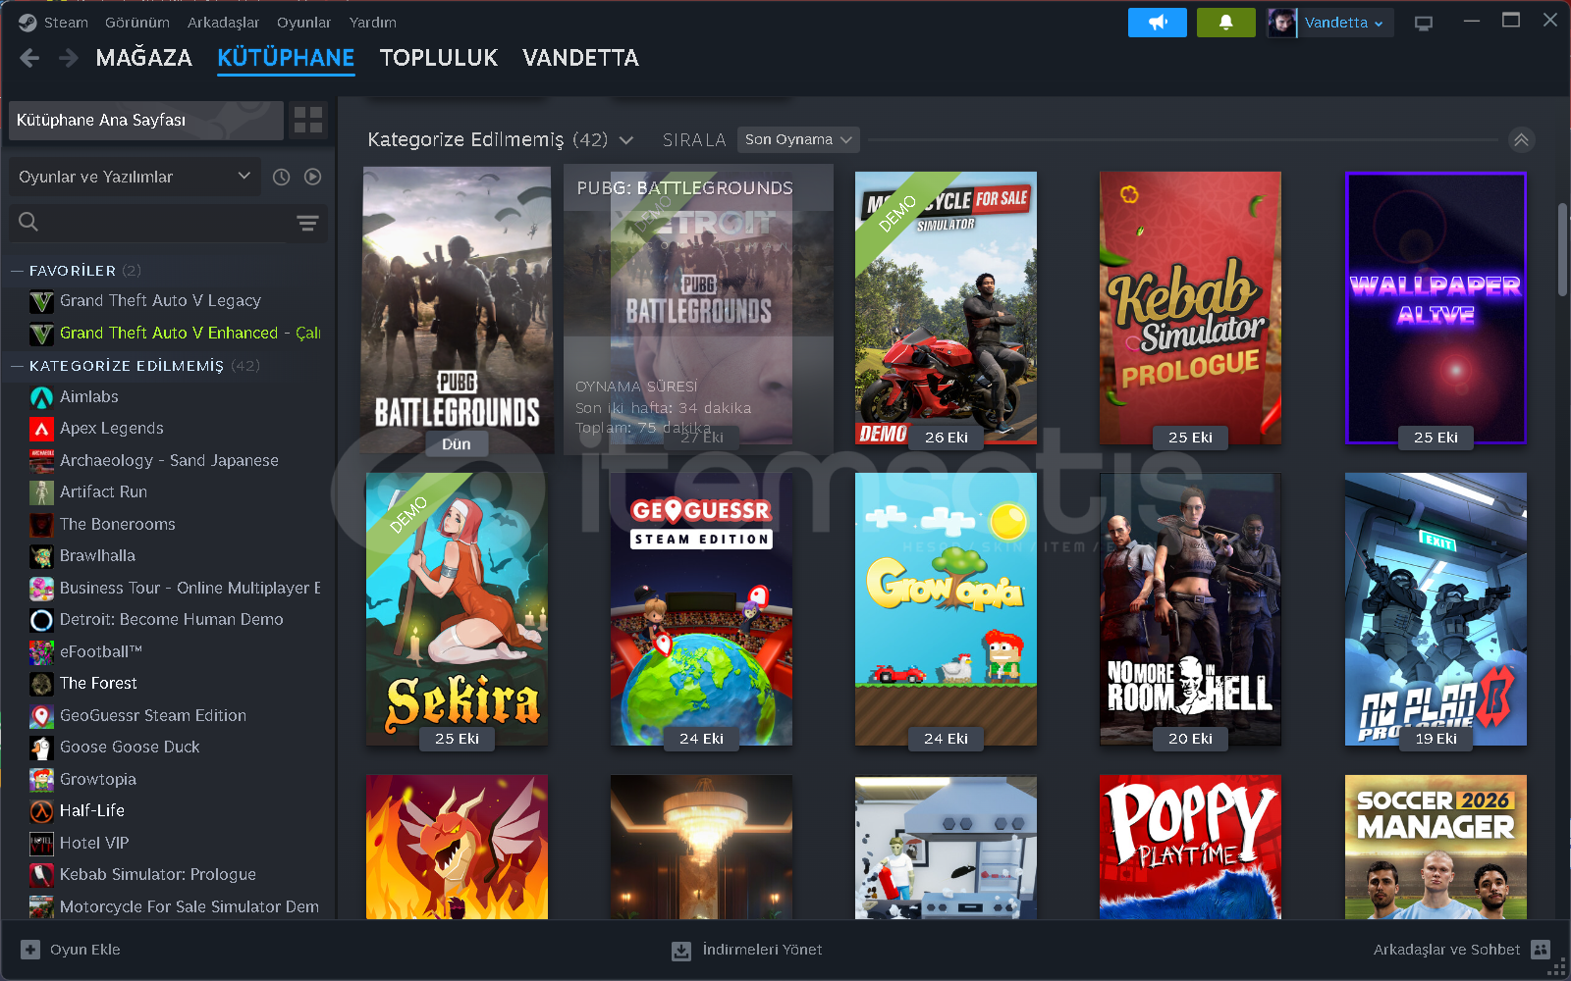Click the Brawlhalla game icon

(41, 556)
